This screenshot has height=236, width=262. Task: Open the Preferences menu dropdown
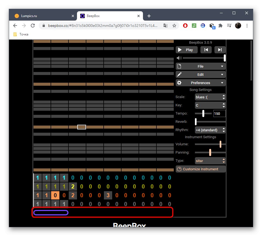(x=200, y=83)
